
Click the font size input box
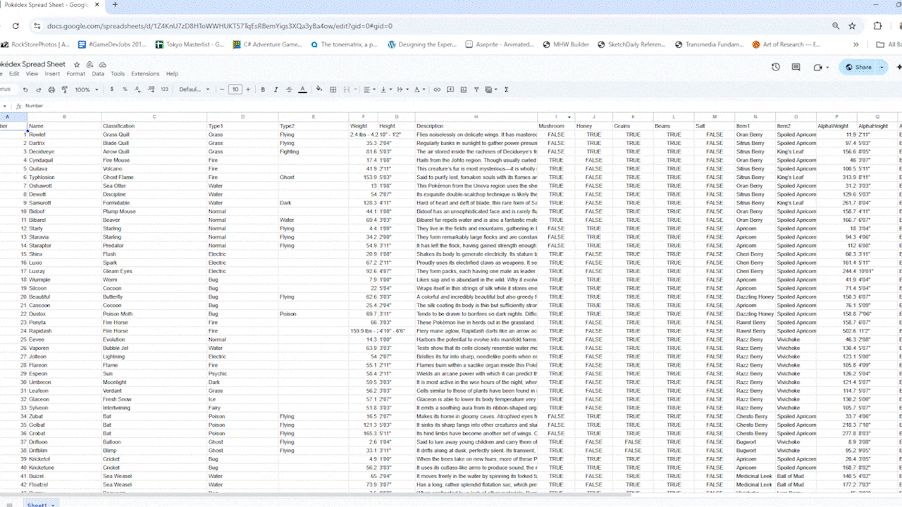pyautogui.click(x=235, y=89)
